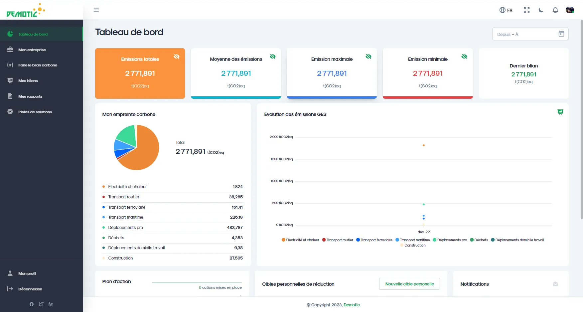Click Déconnexion to log out
Screen dimensions: 583x312
click(x=41, y=289)
